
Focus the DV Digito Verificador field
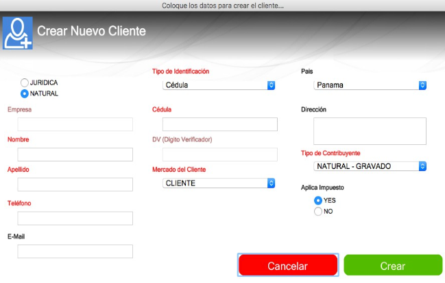point(220,155)
